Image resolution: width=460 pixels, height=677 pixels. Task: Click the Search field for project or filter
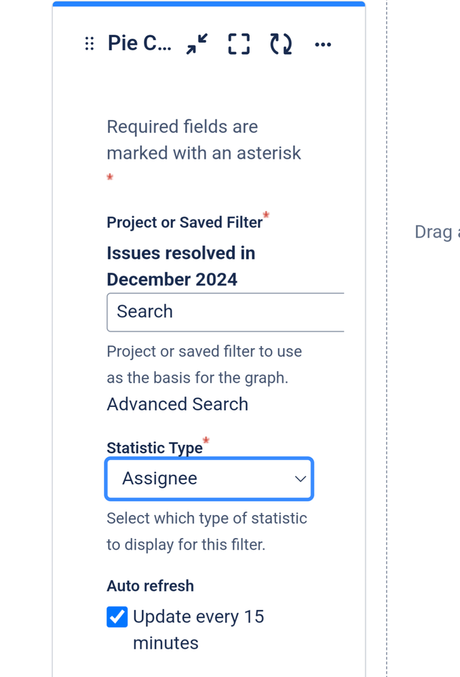225,312
